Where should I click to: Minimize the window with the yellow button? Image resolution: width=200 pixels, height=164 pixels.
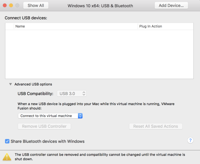coord(11,5)
